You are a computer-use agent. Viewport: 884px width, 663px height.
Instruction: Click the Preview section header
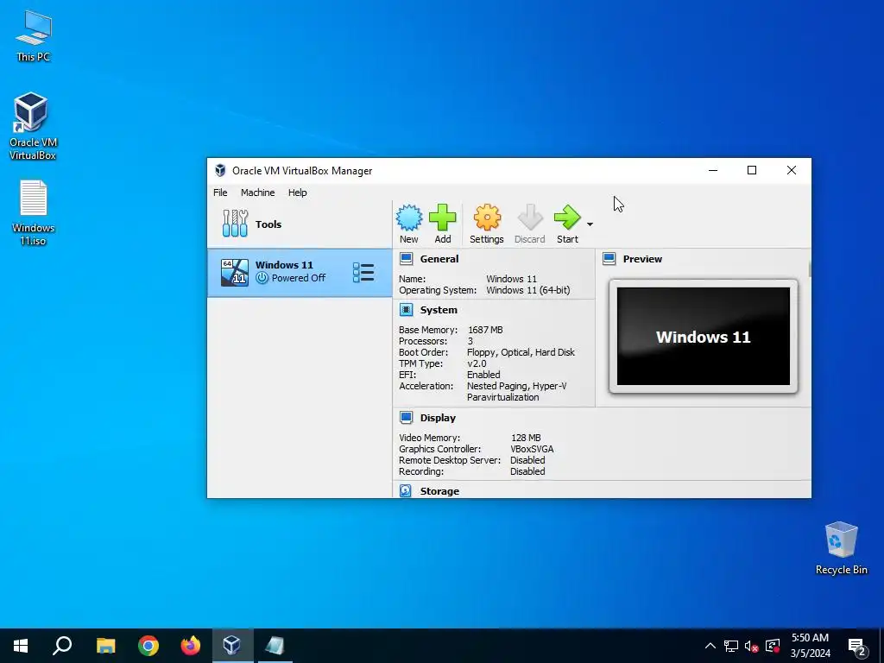coord(642,259)
